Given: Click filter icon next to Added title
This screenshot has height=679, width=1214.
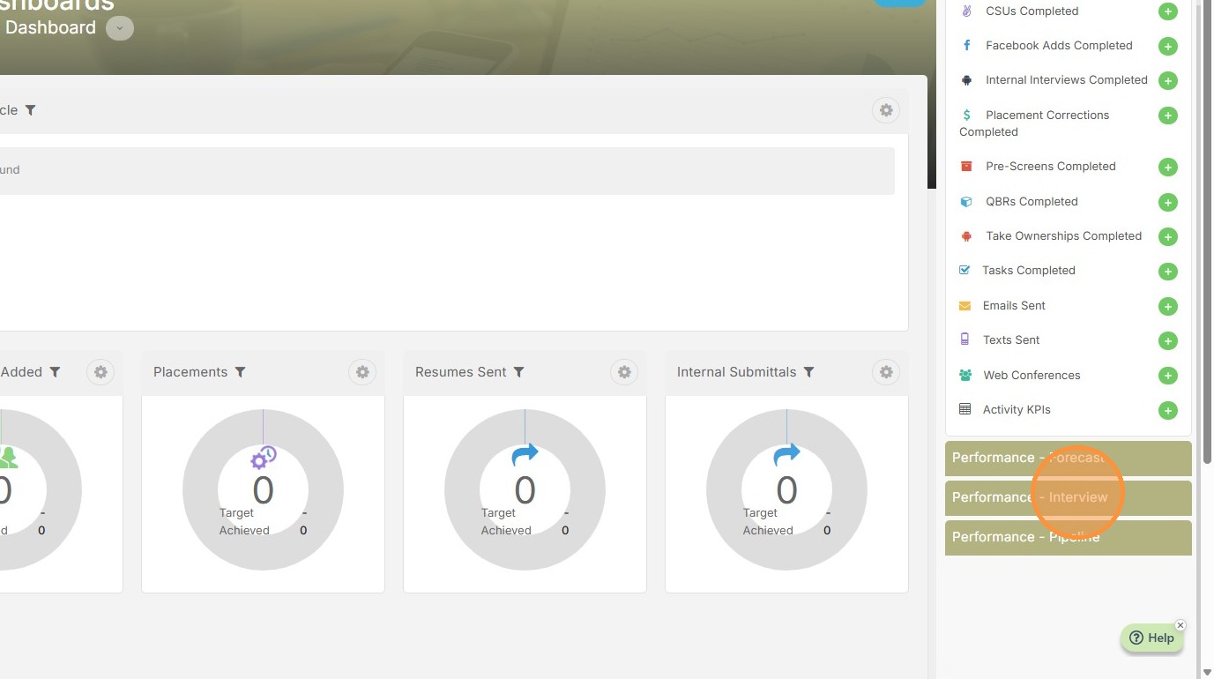Looking at the screenshot, I should tap(55, 372).
